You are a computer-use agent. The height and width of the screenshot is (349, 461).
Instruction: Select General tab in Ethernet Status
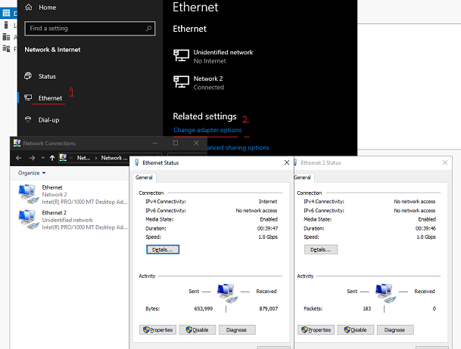(144, 178)
